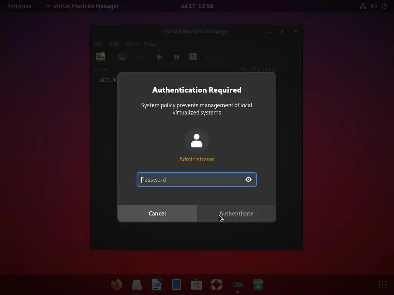Open the Activities overview
This screenshot has height=295, width=394.
[x=19, y=6]
